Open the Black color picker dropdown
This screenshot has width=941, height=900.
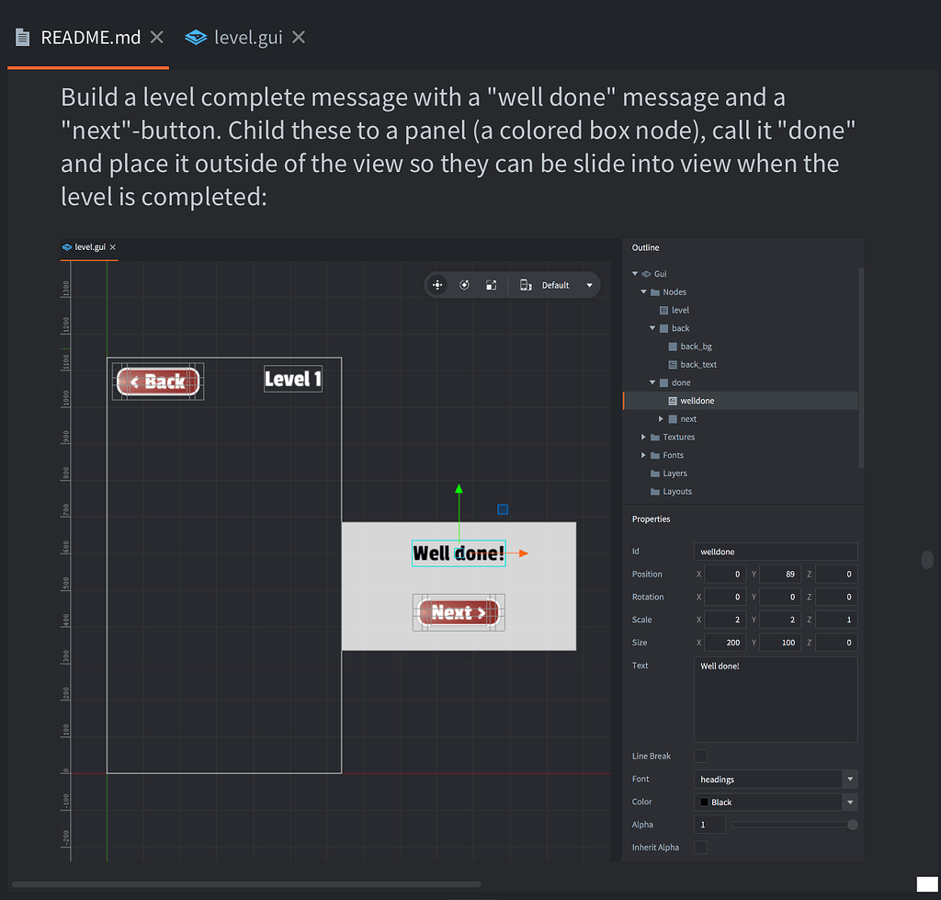(x=850, y=802)
